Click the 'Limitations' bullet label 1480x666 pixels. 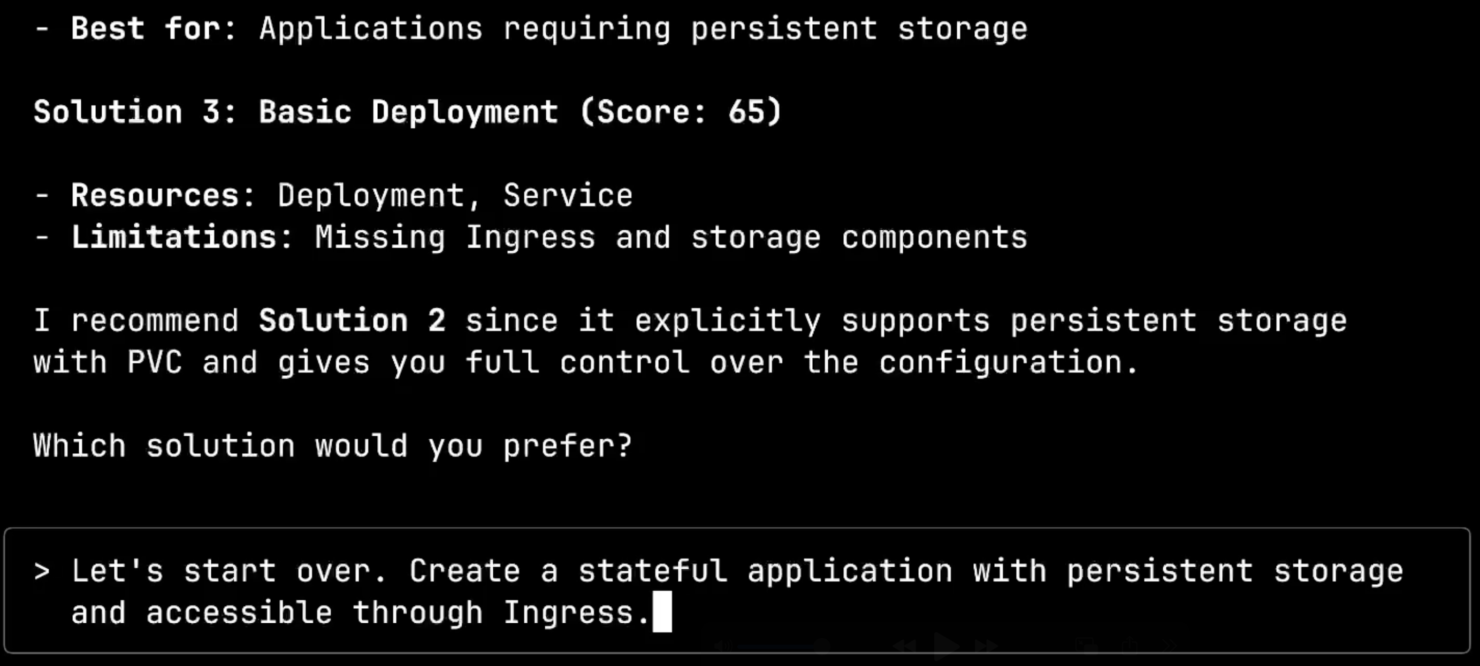(173, 237)
